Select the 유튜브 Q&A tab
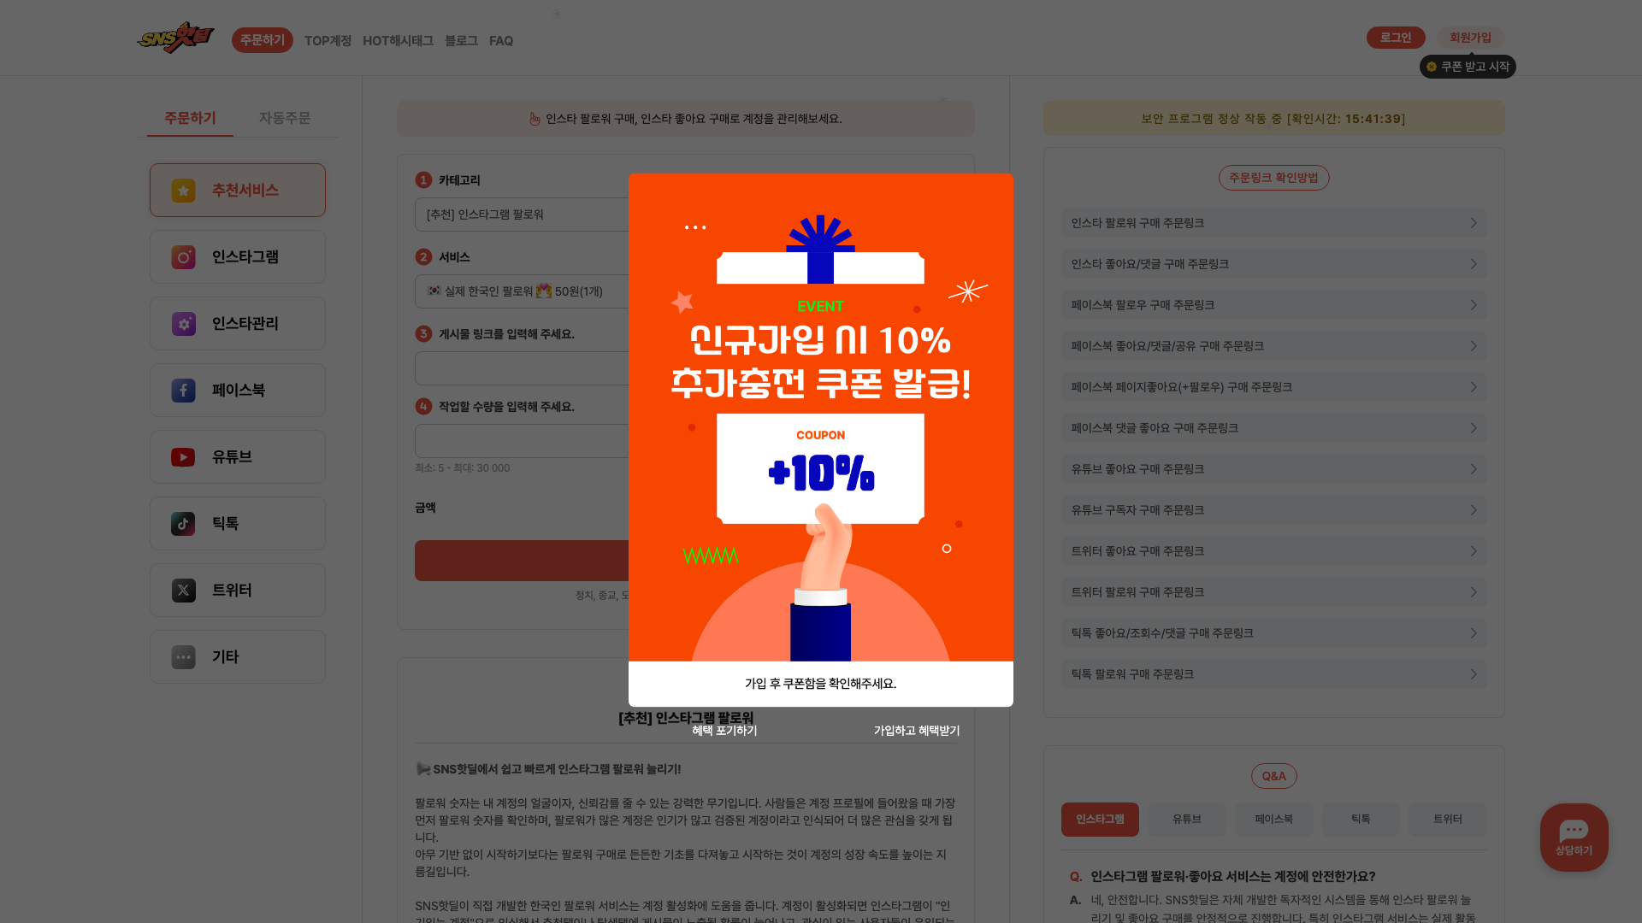Screen dimensions: 1642x923 (x=1187, y=819)
